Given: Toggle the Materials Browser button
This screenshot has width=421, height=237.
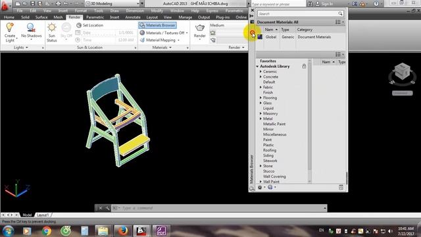Looking at the screenshot, I should (158, 25).
